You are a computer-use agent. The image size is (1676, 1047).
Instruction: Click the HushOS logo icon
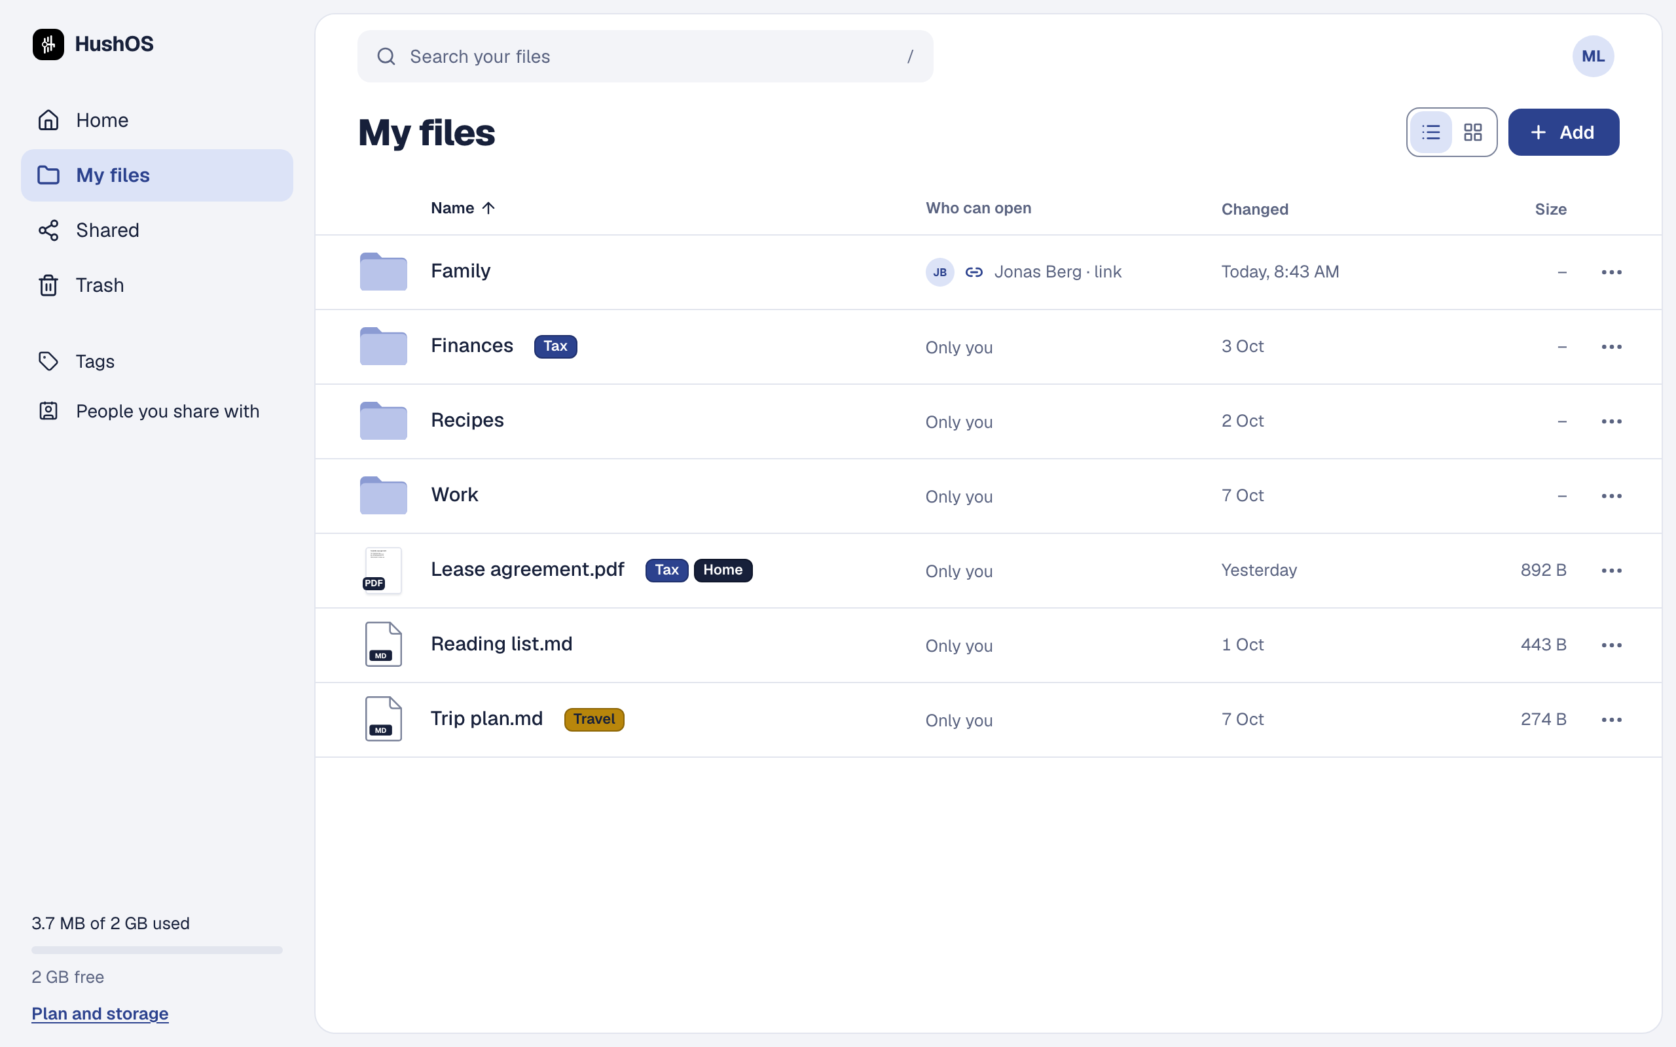(48, 44)
